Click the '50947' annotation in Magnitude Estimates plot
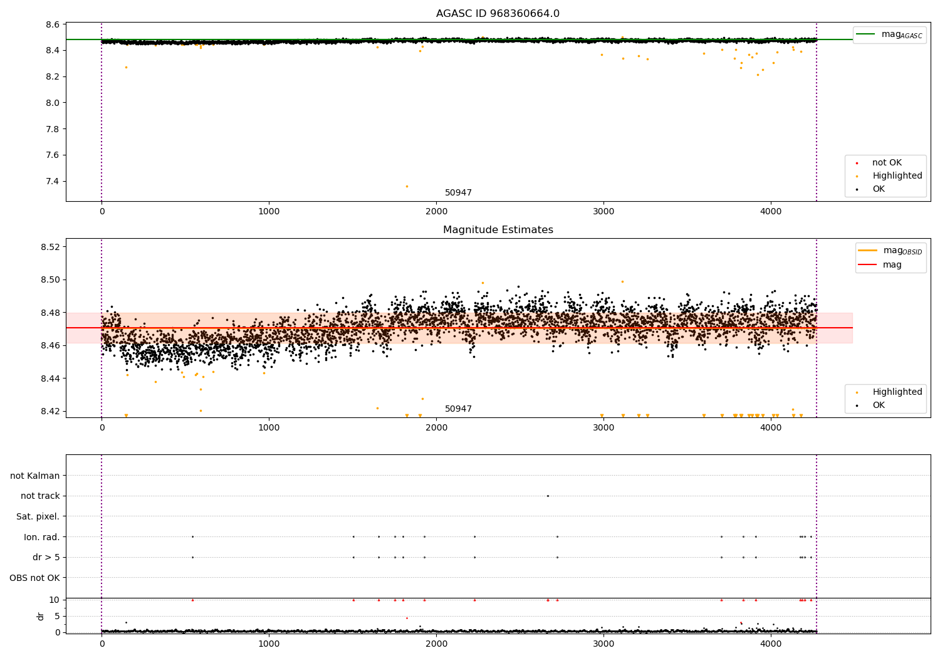The width and height of the screenshot is (940, 658). click(x=458, y=409)
